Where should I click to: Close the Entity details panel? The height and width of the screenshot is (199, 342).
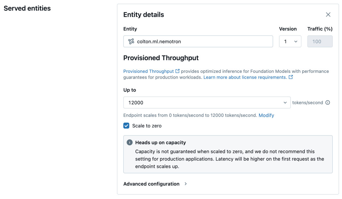[328, 15]
